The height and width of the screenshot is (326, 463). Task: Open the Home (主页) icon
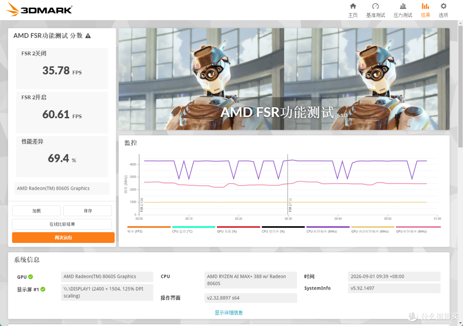coord(353,6)
